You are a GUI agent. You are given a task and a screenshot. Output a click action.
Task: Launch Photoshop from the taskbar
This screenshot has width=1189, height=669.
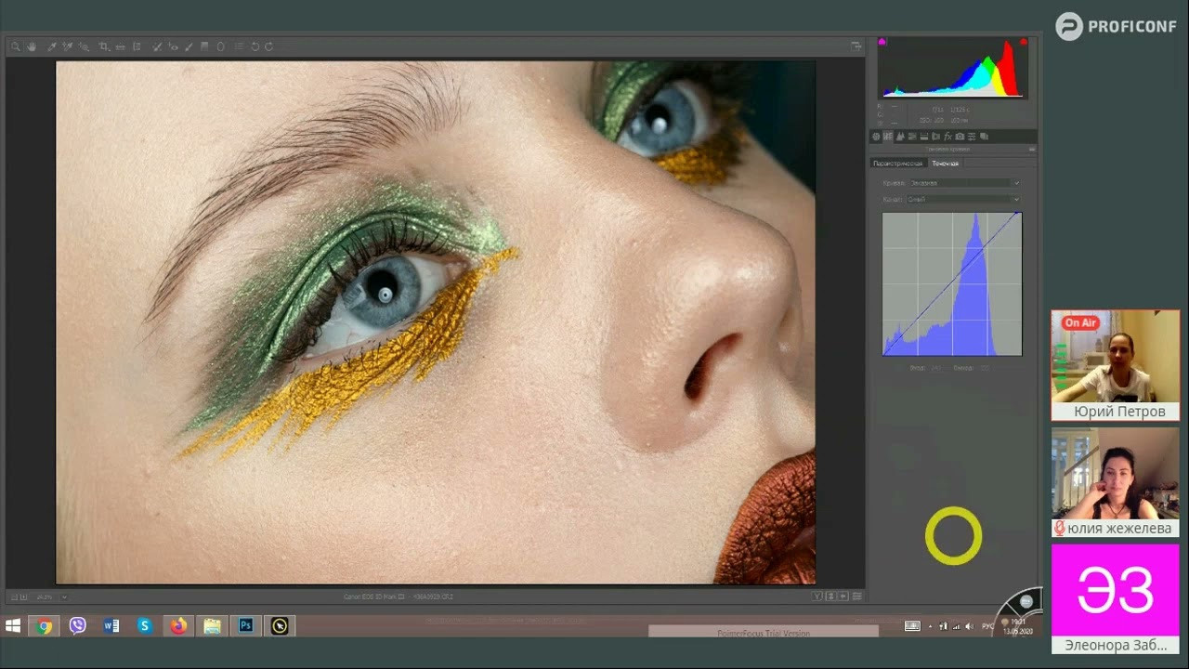245,626
